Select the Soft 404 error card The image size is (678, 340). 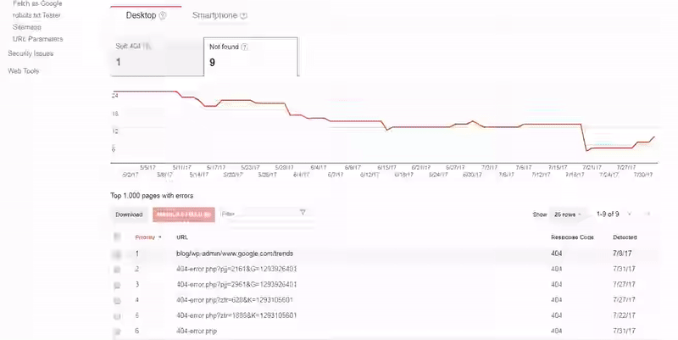155,56
